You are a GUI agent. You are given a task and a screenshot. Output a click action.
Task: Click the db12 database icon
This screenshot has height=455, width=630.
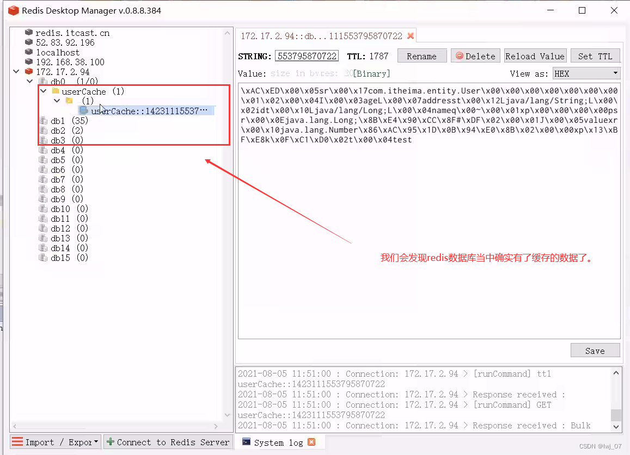(x=43, y=228)
